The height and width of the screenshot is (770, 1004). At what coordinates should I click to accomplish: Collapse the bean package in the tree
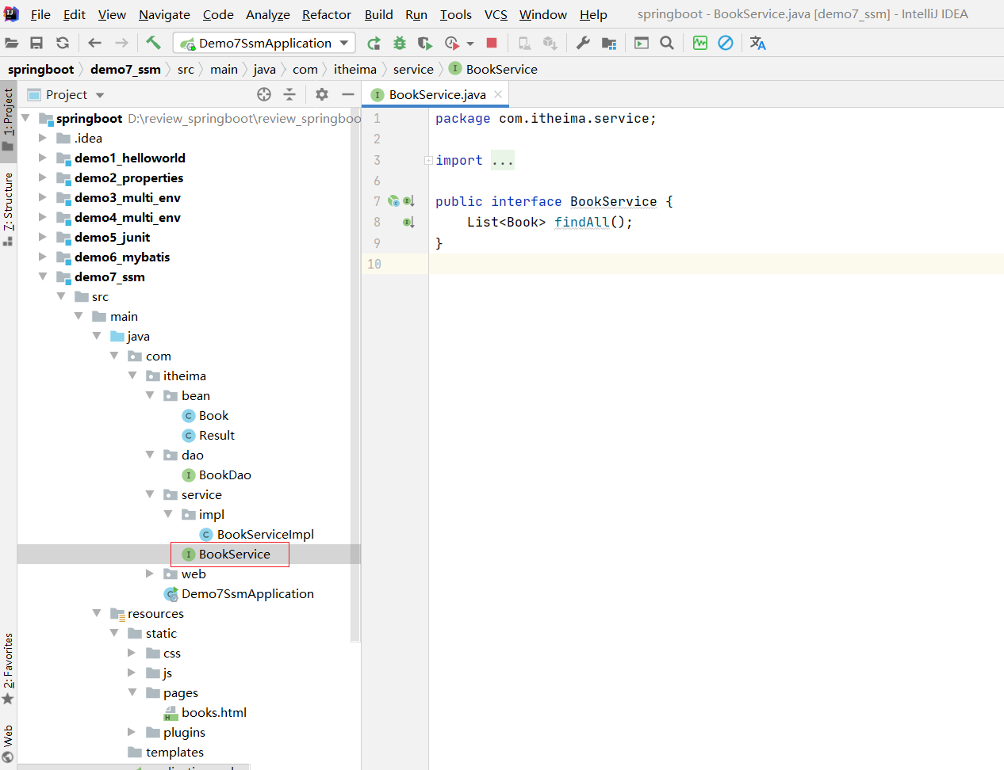(150, 395)
